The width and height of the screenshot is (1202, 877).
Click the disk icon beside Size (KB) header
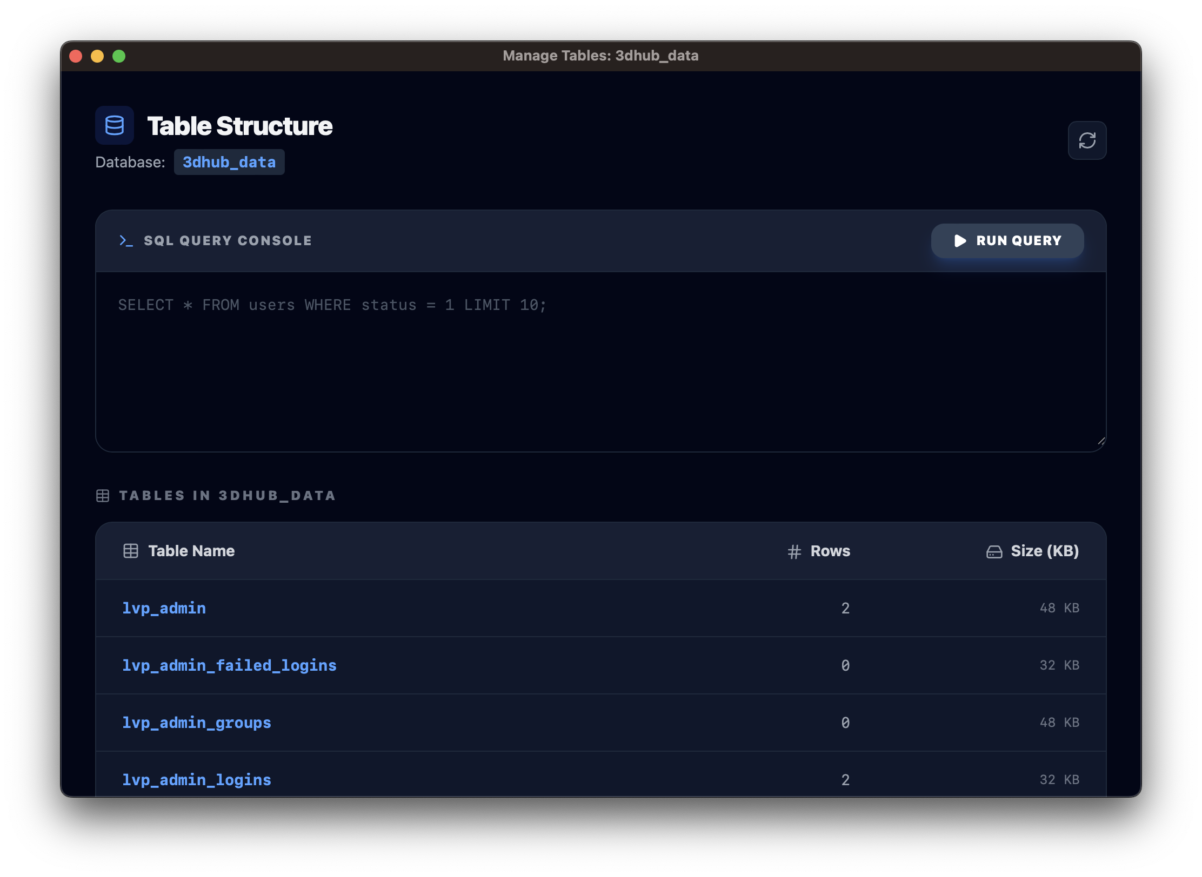coord(994,551)
